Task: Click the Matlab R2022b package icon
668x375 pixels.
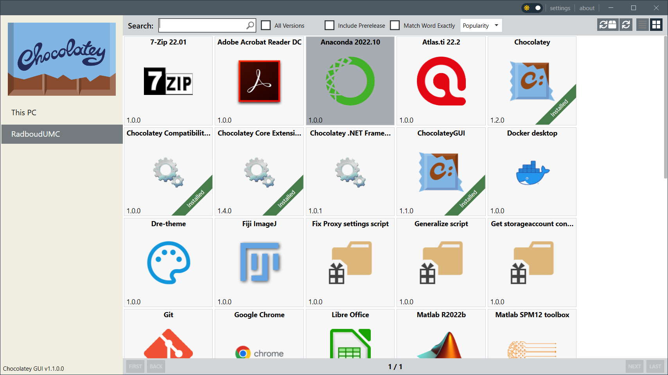Action: click(x=441, y=345)
